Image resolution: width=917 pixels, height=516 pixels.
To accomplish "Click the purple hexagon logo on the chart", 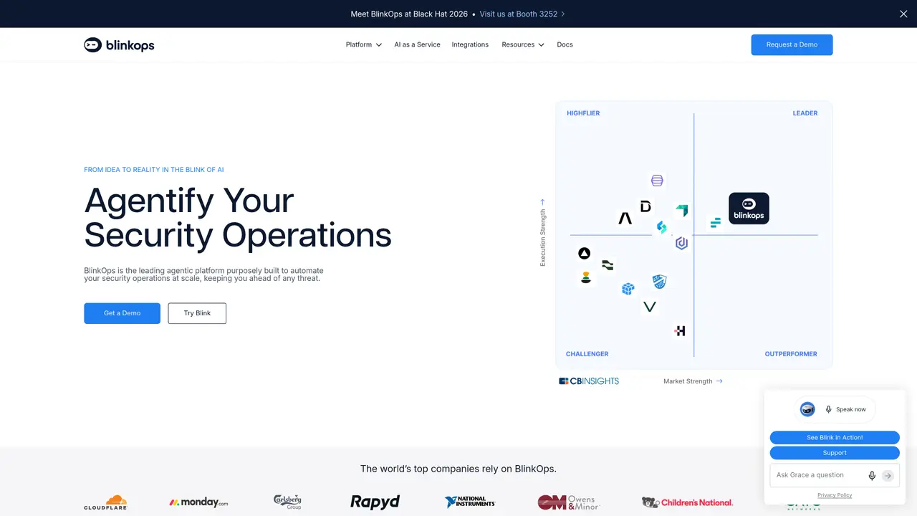I will (x=682, y=244).
